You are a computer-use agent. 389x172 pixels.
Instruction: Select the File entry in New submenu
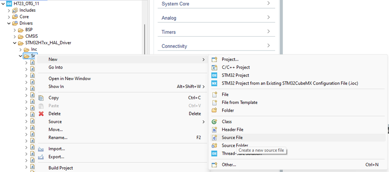(x=298, y=95)
